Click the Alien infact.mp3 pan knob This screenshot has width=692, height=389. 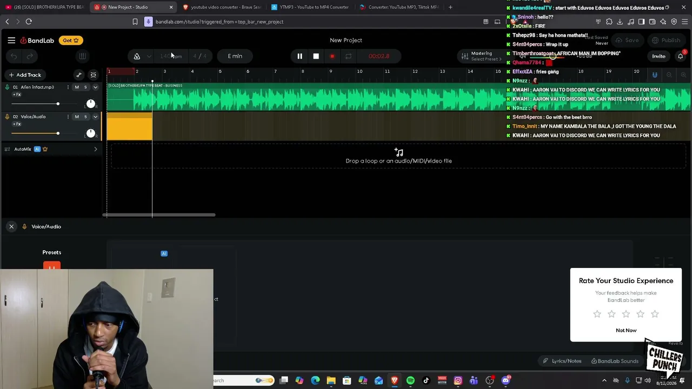(90, 103)
